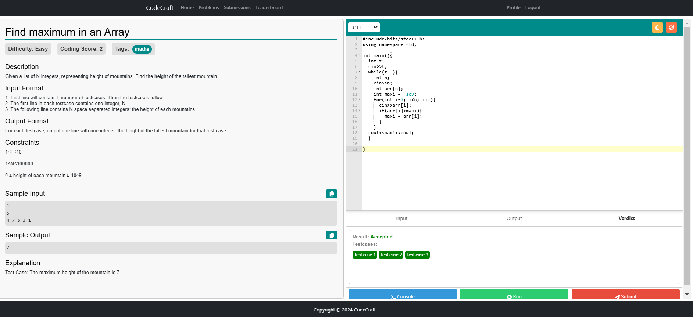Click the #include<bits/stdc++.h> line
The width and height of the screenshot is (693, 317).
[394, 39]
